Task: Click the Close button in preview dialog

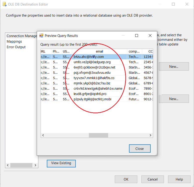Action: [139, 148]
